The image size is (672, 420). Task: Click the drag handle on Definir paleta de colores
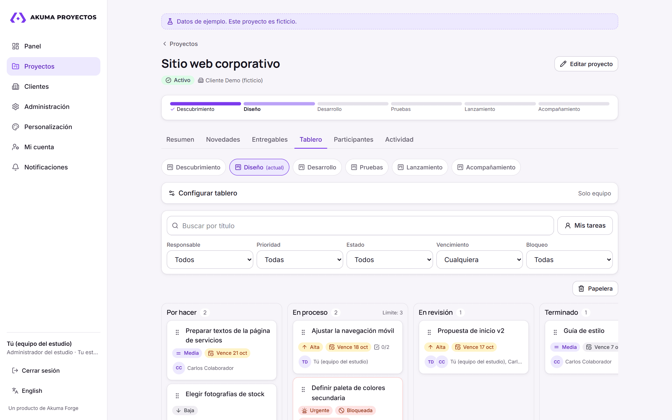click(303, 389)
